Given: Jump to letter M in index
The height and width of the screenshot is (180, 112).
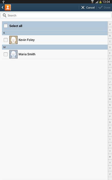Looking at the screenshot, I should click(110, 99).
